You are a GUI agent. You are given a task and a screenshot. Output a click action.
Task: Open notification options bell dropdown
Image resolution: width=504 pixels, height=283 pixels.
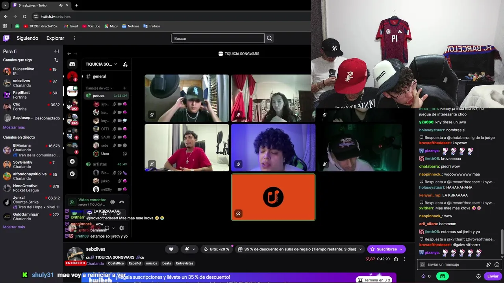190,249
